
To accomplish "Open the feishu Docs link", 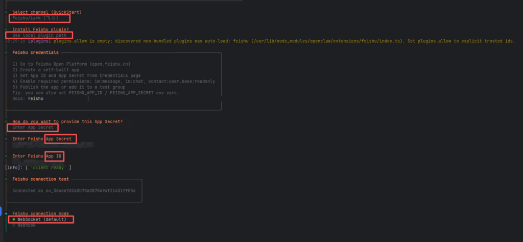I will click(x=35, y=99).
